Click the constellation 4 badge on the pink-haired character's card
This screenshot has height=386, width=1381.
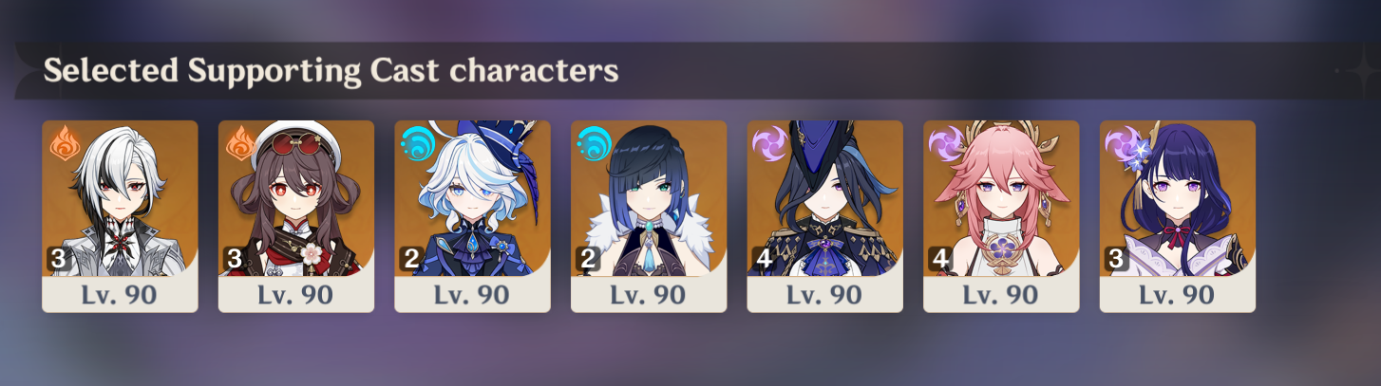click(x=938, y=259)
